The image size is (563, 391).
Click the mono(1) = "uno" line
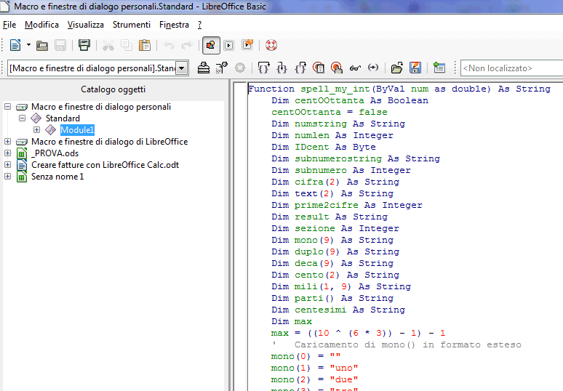coord(314,368)
